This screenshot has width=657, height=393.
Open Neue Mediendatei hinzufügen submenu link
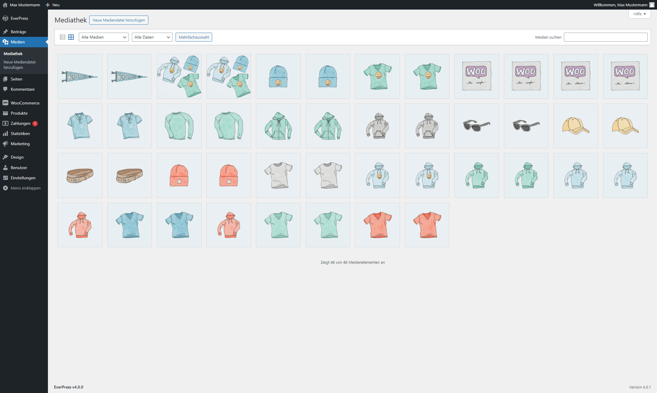click(x=19, y=65)
